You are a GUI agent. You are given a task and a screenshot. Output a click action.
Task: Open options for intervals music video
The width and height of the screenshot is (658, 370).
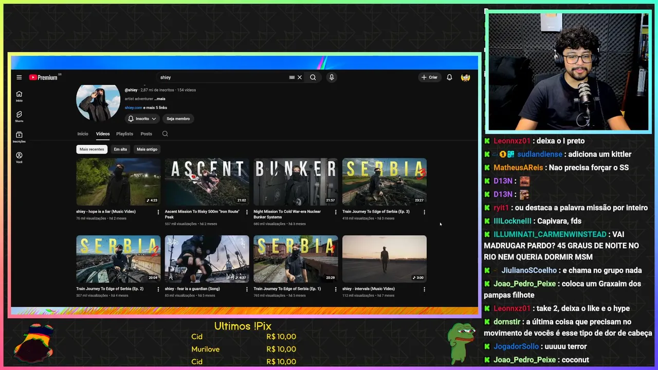coord(424,289)
